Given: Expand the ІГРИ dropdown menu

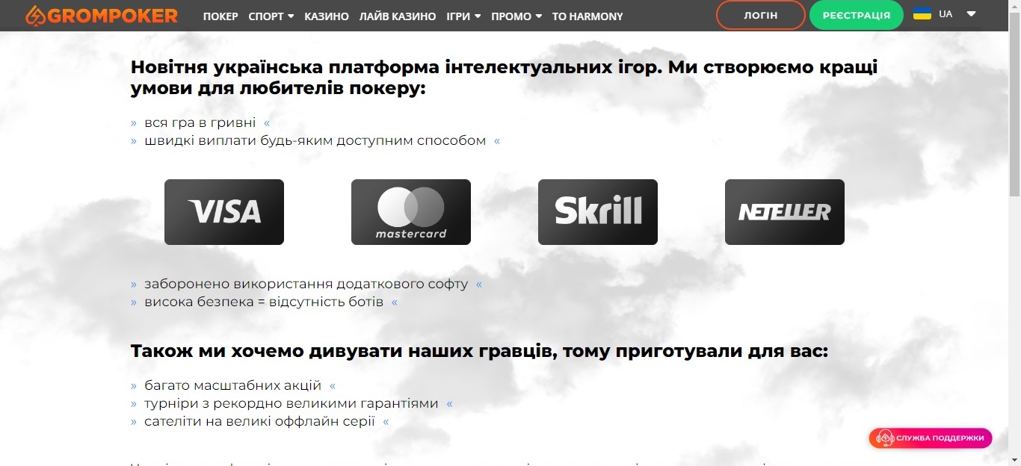Looking at the screenshot, I should click(463, 16).
